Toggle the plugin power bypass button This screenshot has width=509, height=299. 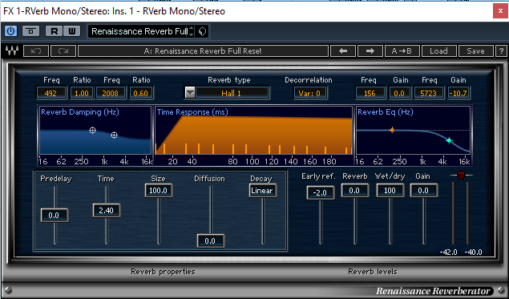point(11,31)
